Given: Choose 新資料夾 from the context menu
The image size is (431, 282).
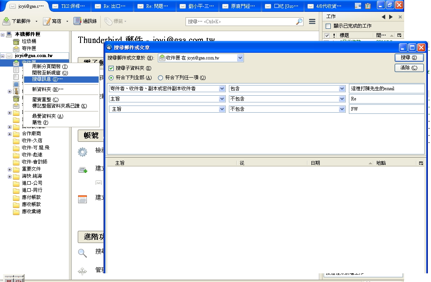Looking at the screenshot, I should (47, 89).
